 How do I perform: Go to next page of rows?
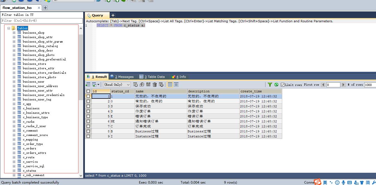pos(343,85)
